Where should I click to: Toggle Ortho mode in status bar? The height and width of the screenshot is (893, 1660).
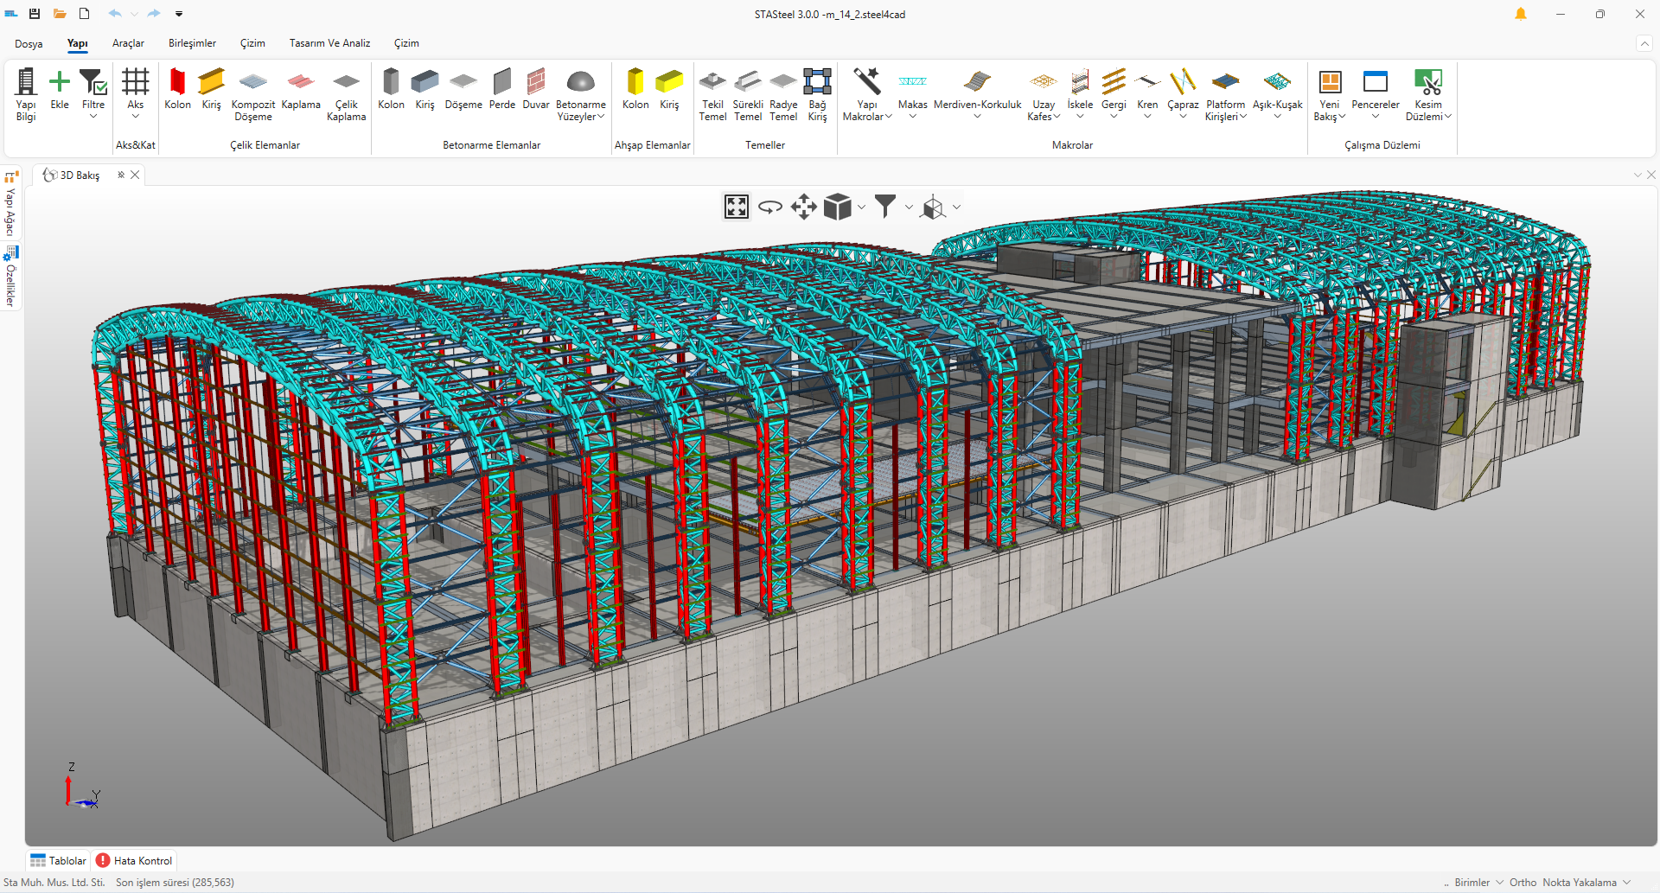(1523, 883)
